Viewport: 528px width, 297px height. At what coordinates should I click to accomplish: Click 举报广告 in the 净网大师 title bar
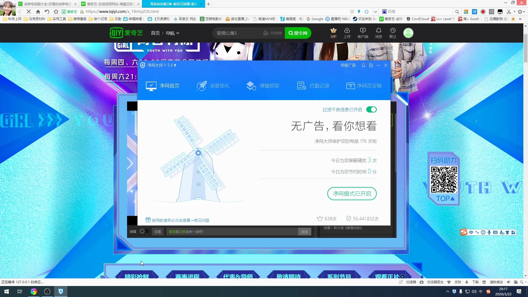348,65
